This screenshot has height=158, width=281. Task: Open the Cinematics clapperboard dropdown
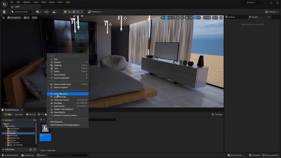tap(55, 12)
